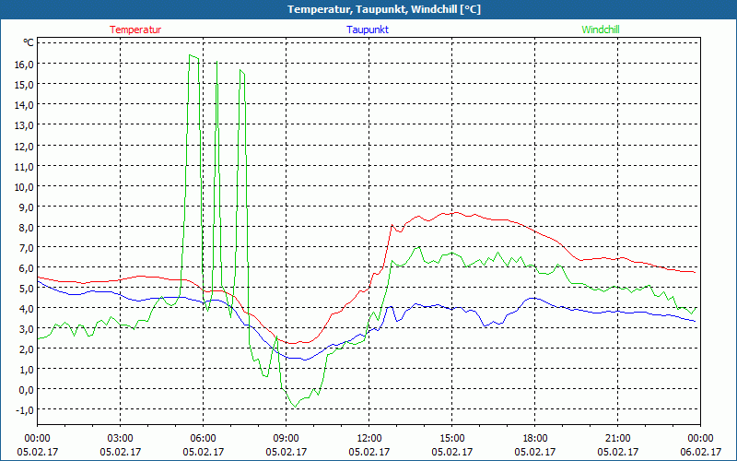Click the 4,0 y-axis value
Viewport: 737px width, 461px height.
(26, 309)
